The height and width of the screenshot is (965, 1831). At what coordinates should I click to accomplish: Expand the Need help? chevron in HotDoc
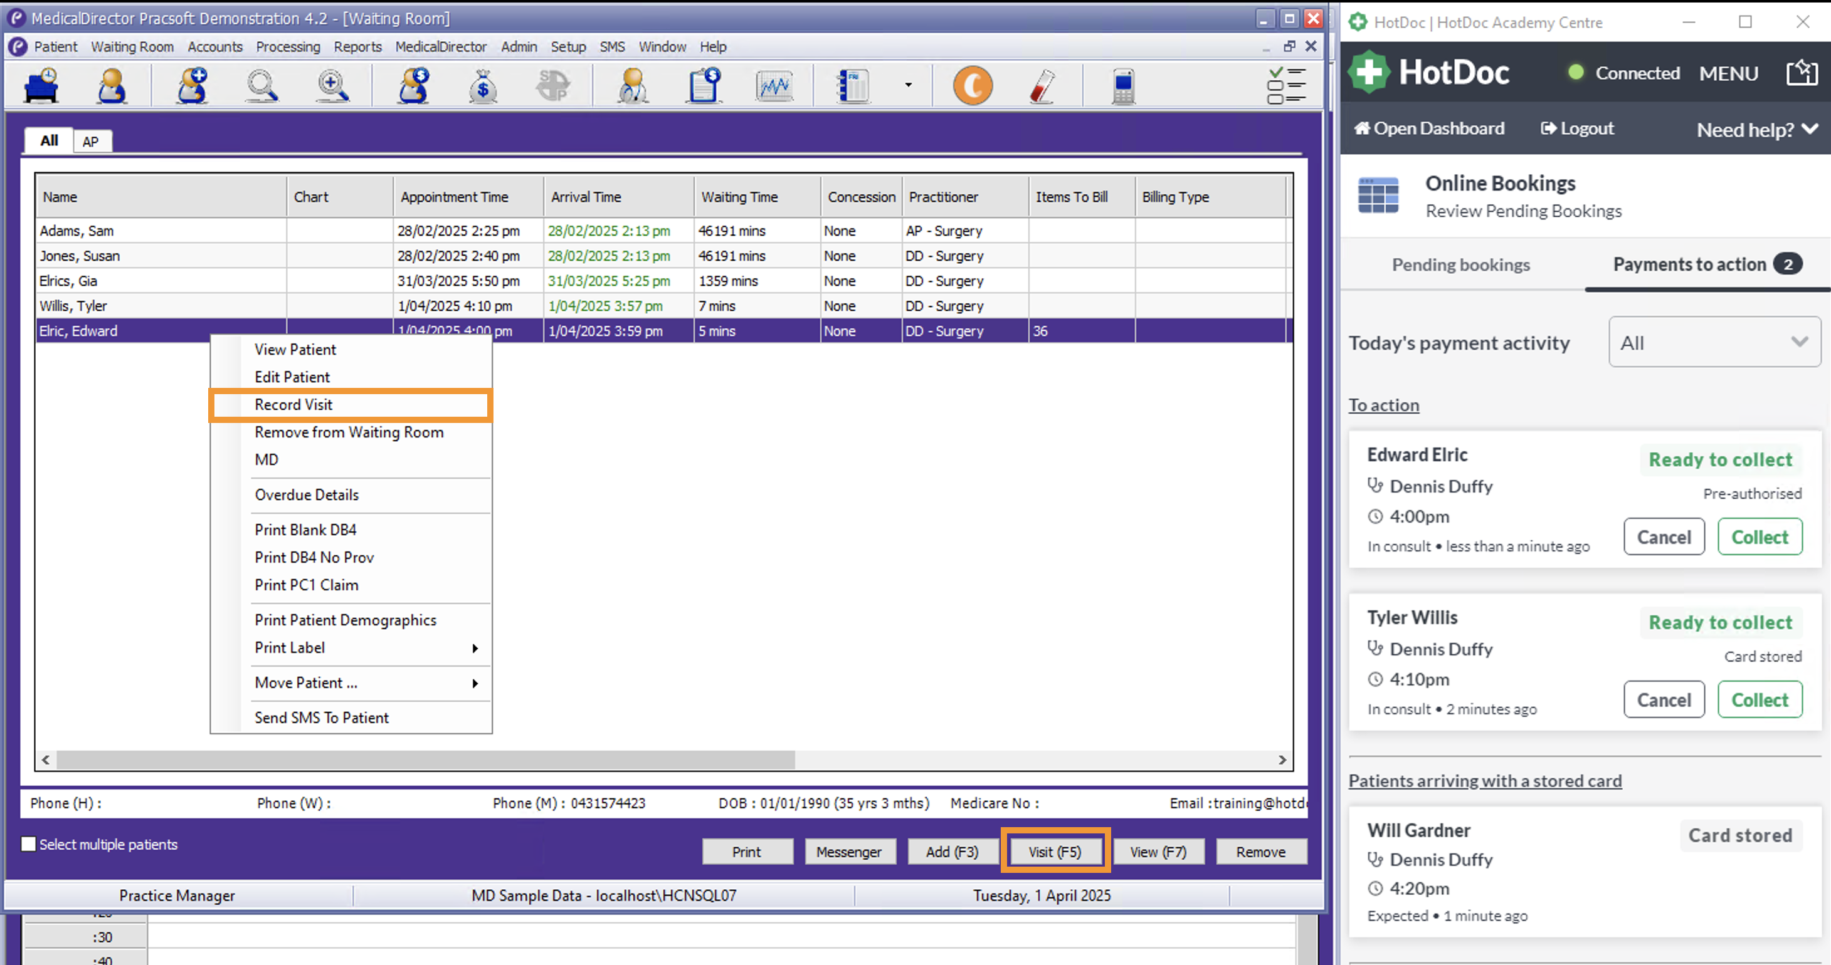click(x=1810, y=129)
